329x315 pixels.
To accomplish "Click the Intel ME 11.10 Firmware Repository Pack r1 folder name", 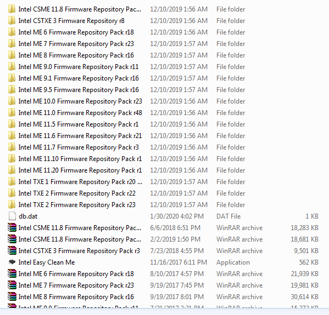I will click(80, 159).
